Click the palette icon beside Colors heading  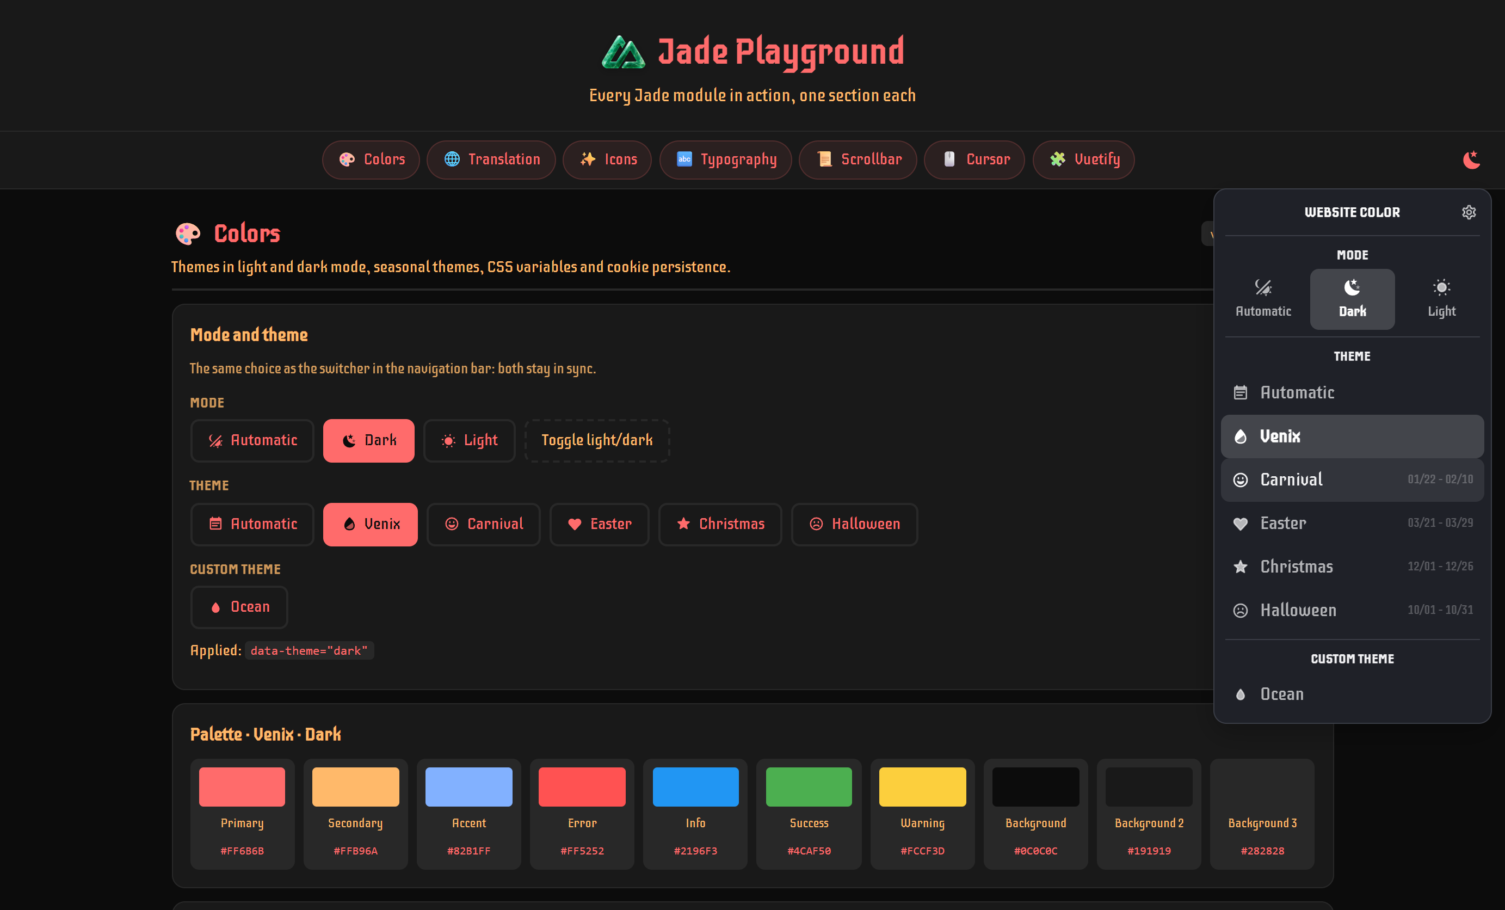coord(188,233)
